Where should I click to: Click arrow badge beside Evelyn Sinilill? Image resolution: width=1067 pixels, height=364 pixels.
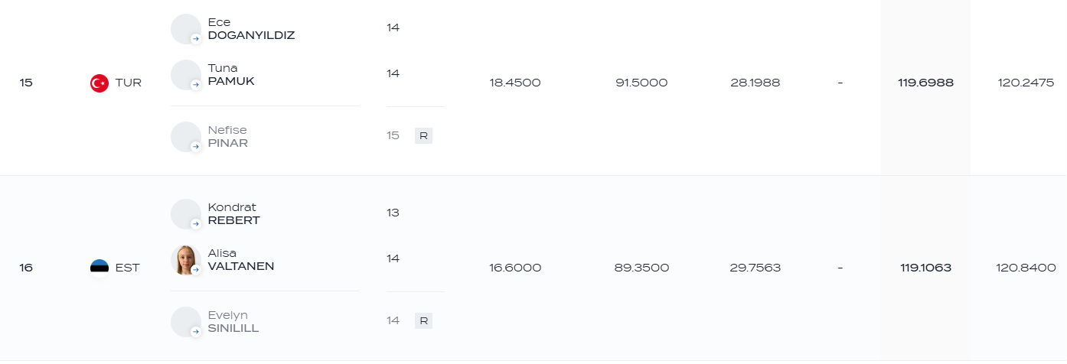[196, 331]
